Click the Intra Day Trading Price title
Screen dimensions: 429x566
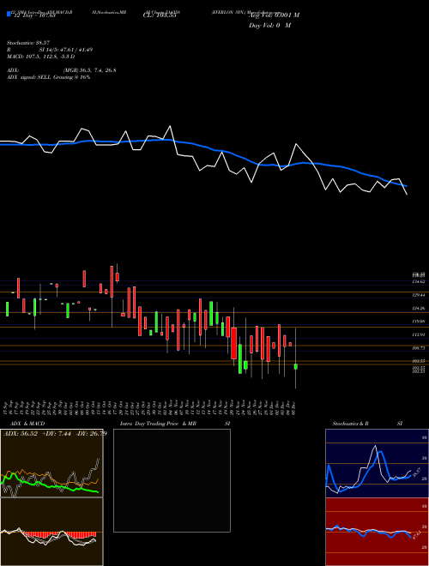(x=158, y=424)
